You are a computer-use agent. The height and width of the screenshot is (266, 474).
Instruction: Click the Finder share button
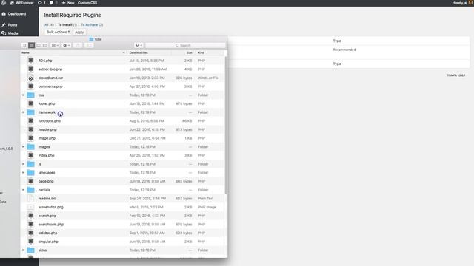78,45
